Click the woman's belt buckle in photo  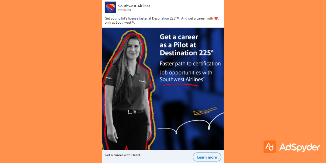[x=131, y=112]
